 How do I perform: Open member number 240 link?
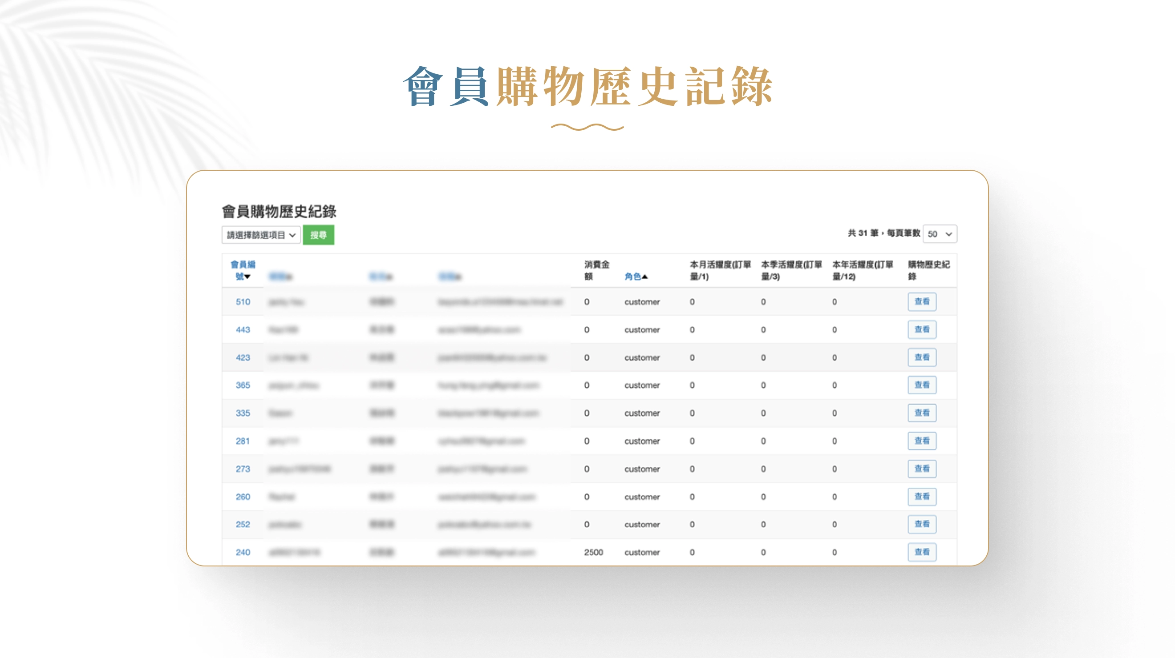coord(243,552)
